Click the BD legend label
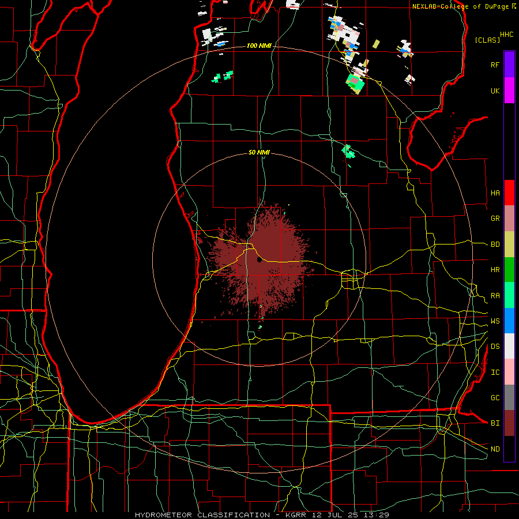519x519 pixels. coord(495,245)
